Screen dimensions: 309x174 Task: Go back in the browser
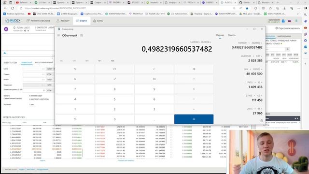[5, 8]
